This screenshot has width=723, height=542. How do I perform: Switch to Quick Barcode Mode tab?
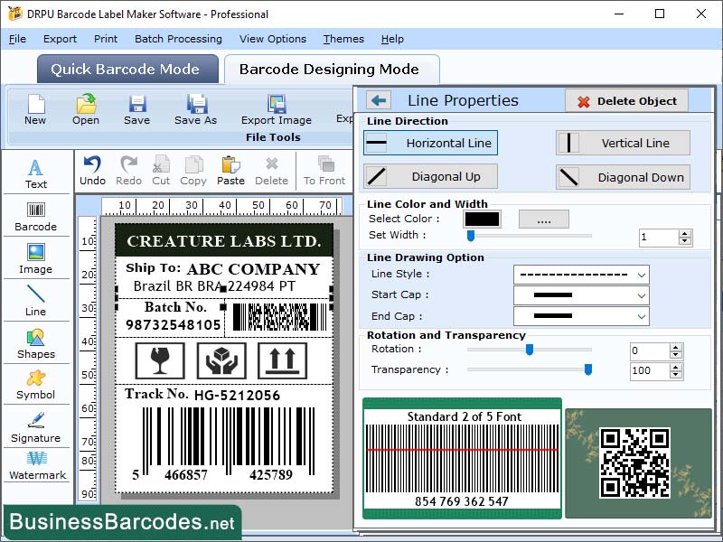[x=127, y=70]
